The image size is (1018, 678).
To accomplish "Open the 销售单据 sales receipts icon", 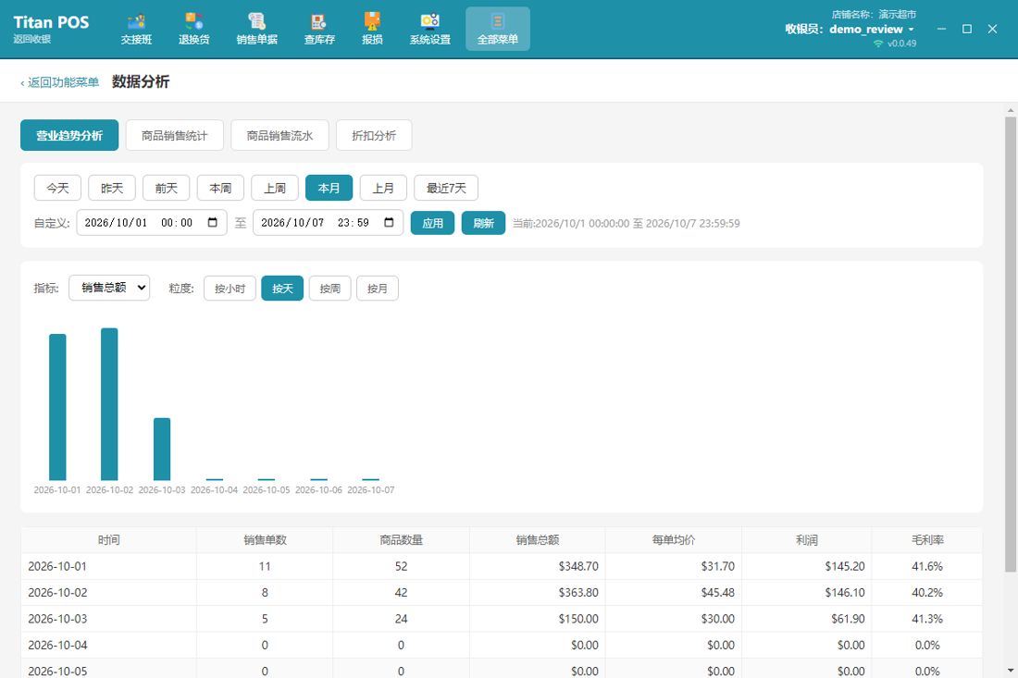I will [x=257, y=30].
